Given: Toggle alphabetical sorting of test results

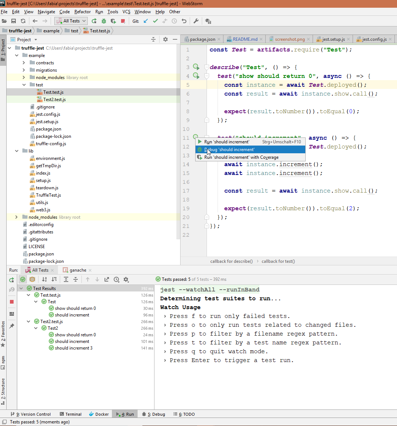Looking at the screenshot, I should (44, 280).
